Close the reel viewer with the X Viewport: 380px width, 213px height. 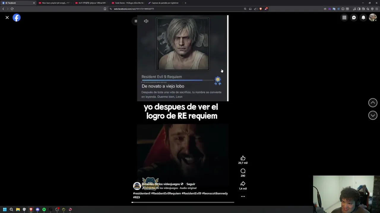coord(7,18)
